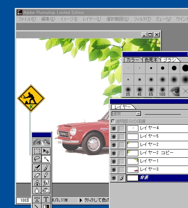Select the Eraser tool
188x208 pixels.
37,175
